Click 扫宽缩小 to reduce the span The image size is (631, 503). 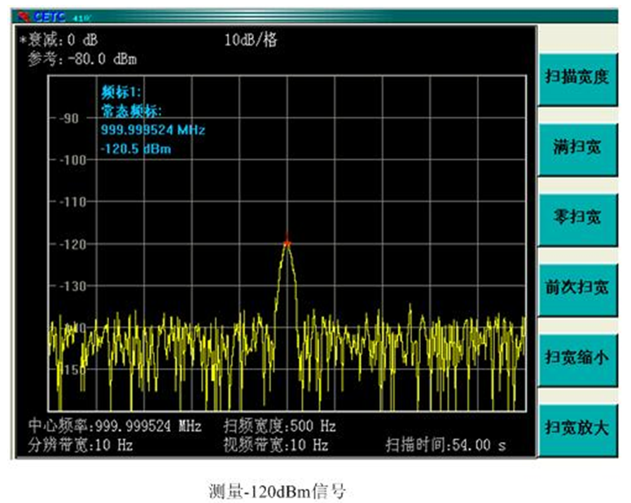pyautogui.click(x=576, y=356)
